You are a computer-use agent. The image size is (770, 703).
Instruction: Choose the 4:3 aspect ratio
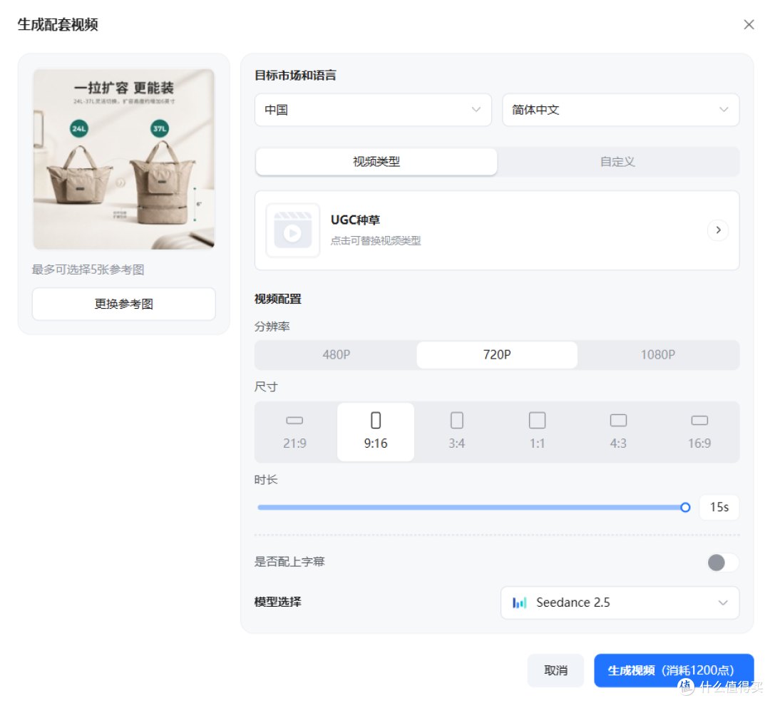tap(618, 431)
